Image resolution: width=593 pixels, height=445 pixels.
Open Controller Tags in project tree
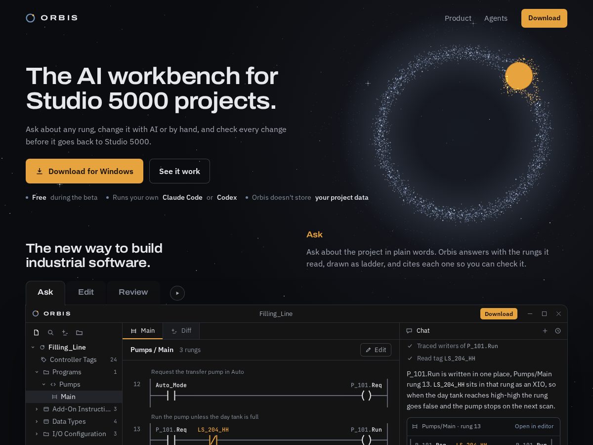pyautogui.click(x=74, y=359)
